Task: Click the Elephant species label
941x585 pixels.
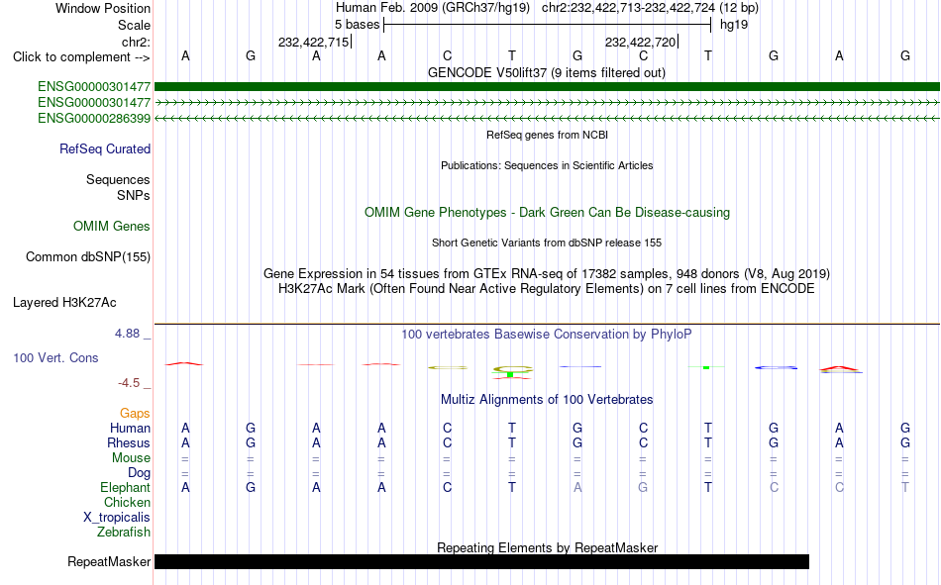Action: tap(125, 487)
